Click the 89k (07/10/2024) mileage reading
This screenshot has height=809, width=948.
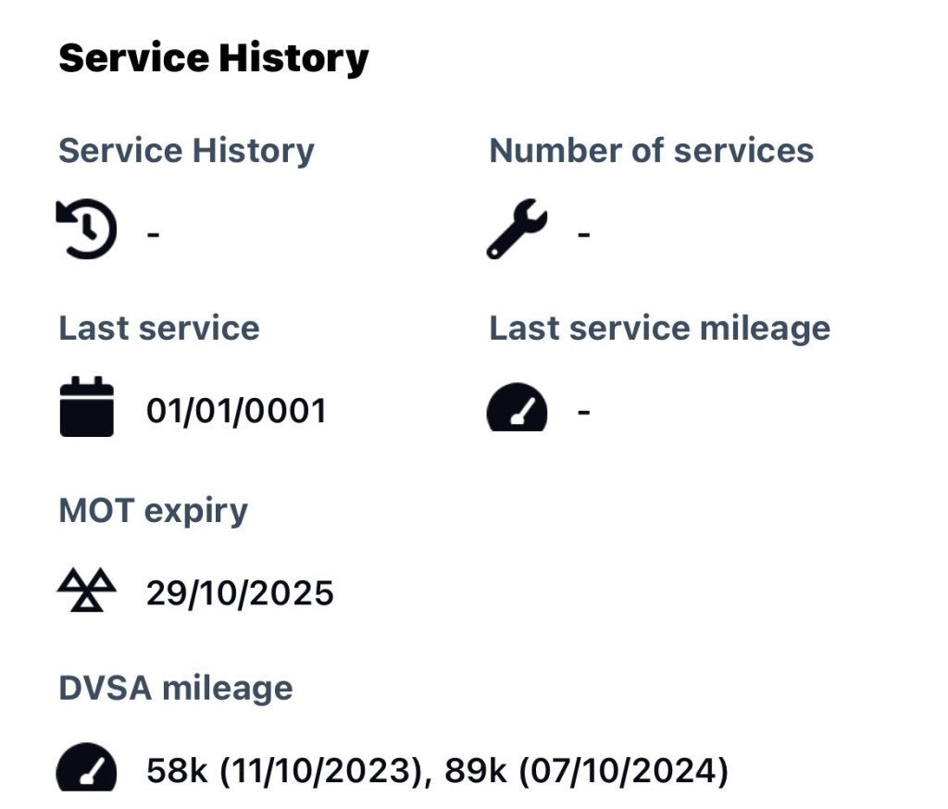pos(586,771)
